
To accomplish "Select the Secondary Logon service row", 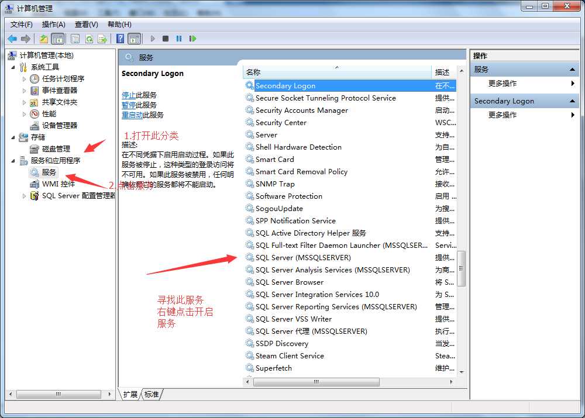I will [x=350, y=86].
